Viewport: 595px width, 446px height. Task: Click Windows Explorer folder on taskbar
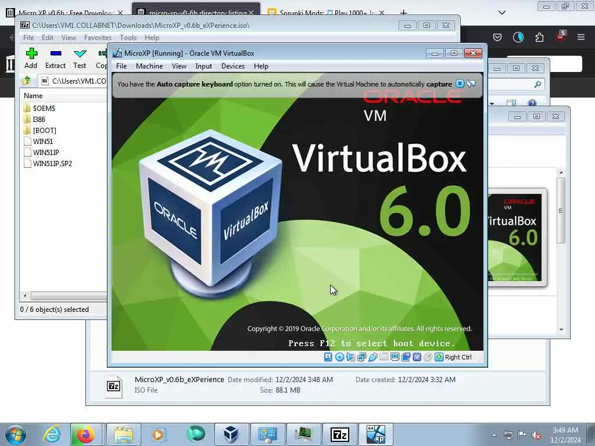pos(124,434)
